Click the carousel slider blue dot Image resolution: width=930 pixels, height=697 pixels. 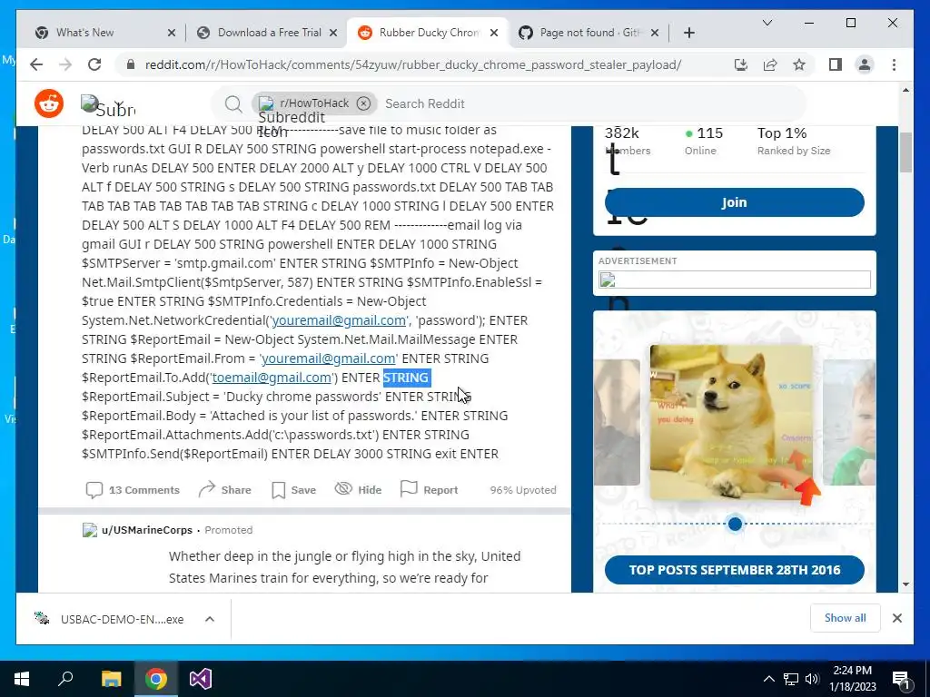pyautogui.click(x=735, y=524)
